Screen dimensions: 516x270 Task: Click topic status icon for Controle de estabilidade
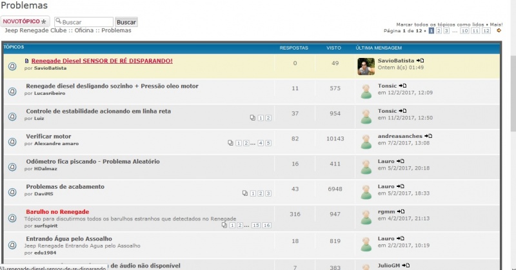click(12, 117)
